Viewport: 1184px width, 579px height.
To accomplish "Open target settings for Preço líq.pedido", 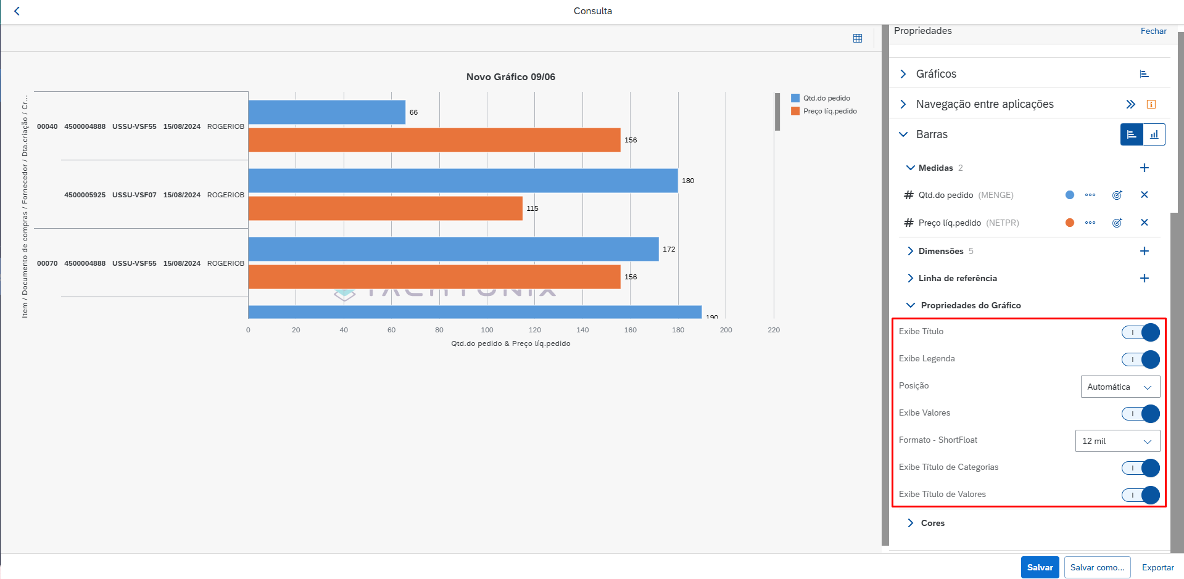I will point(1117,223).
